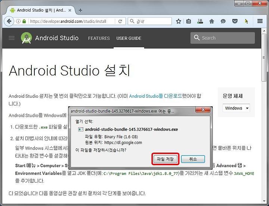Viewport: 269px width, 206px height.
Task: Click the Android Studio 설치 page heading
Action: (69, 71)
